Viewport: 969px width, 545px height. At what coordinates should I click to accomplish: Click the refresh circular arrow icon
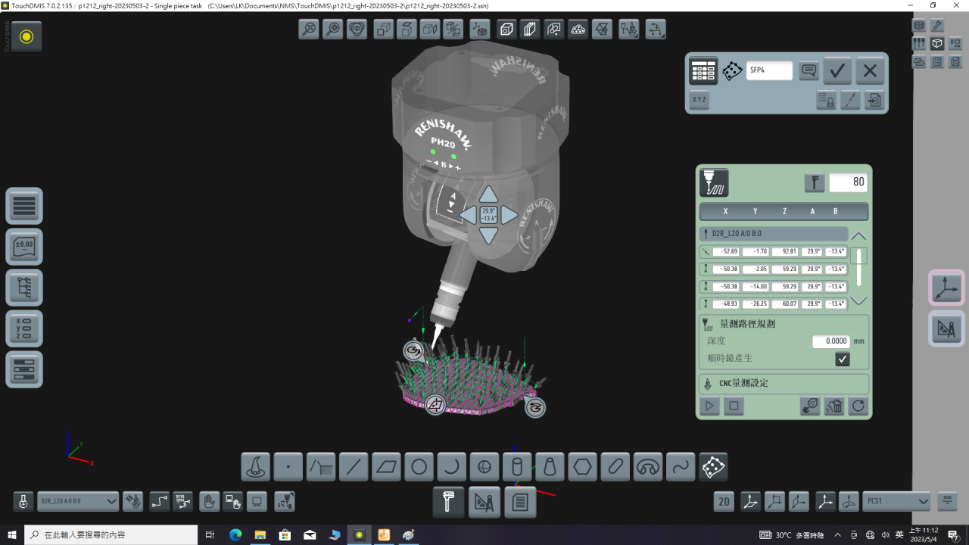pyautogui.click(x=858, y=406)
